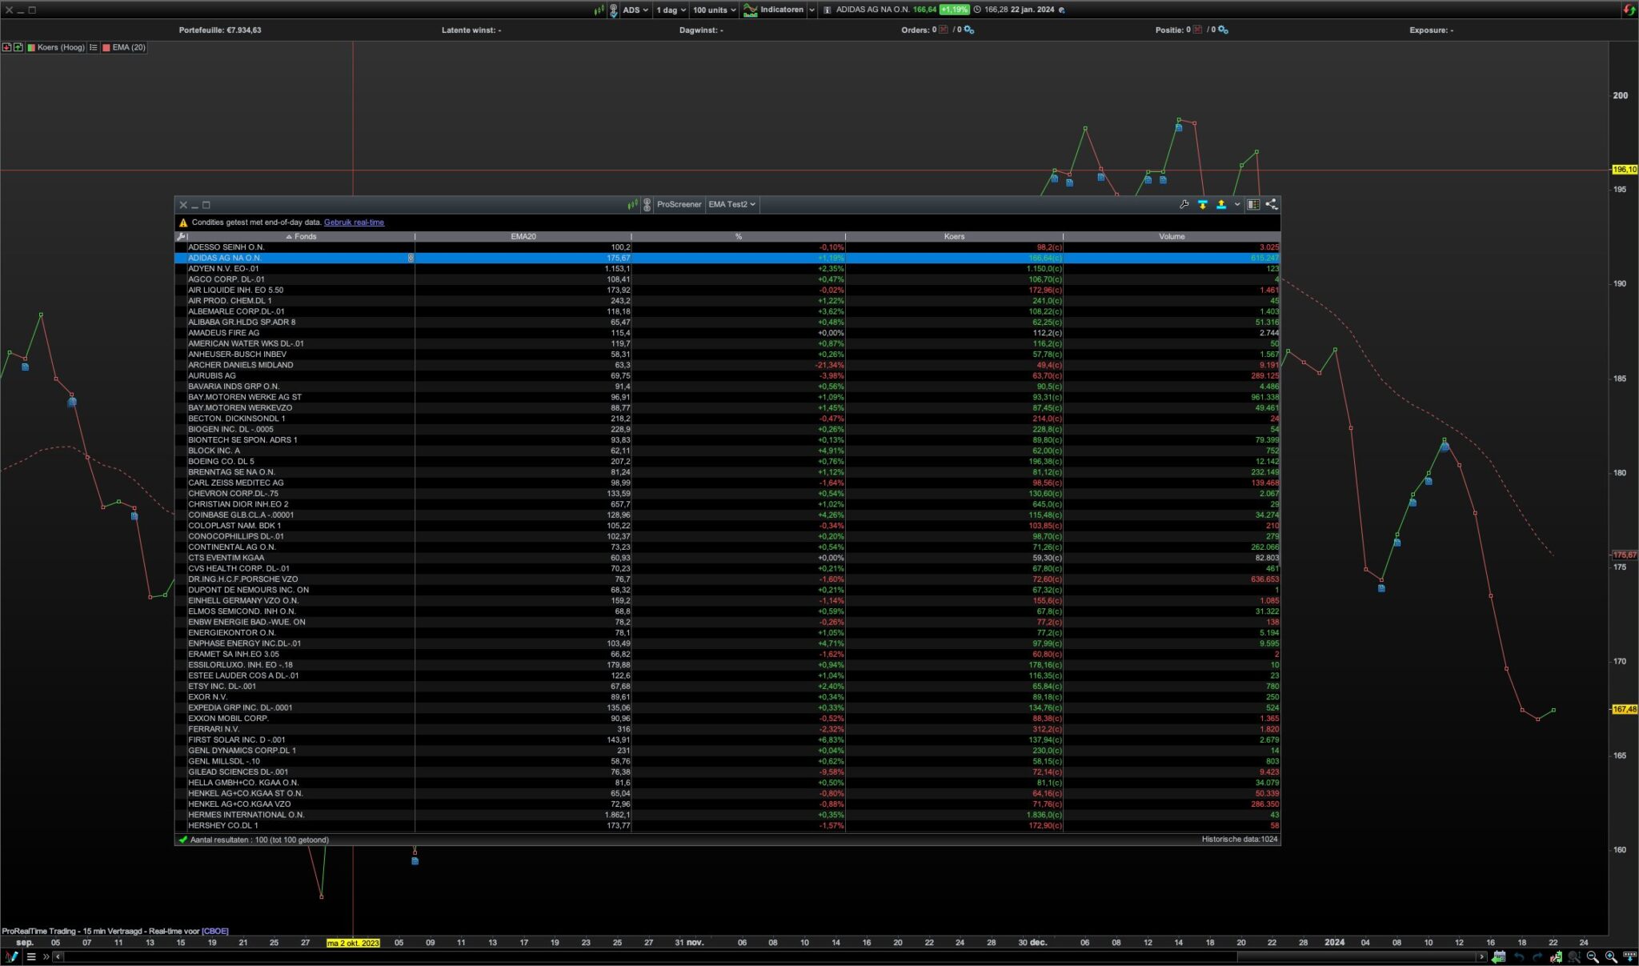
Task: Click the ProScreener share icon
Action: [1271, 205]
